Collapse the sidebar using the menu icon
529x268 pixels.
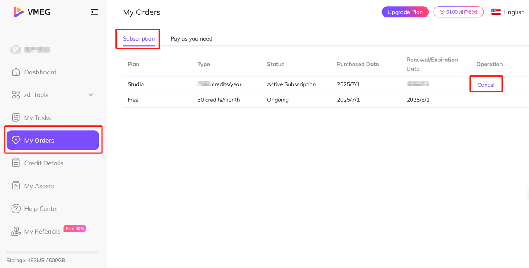click(x=94, y=12)
